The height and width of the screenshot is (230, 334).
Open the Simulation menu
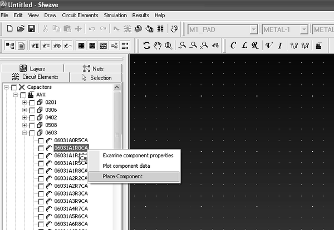pyautogui.click(x=115, y=16)
